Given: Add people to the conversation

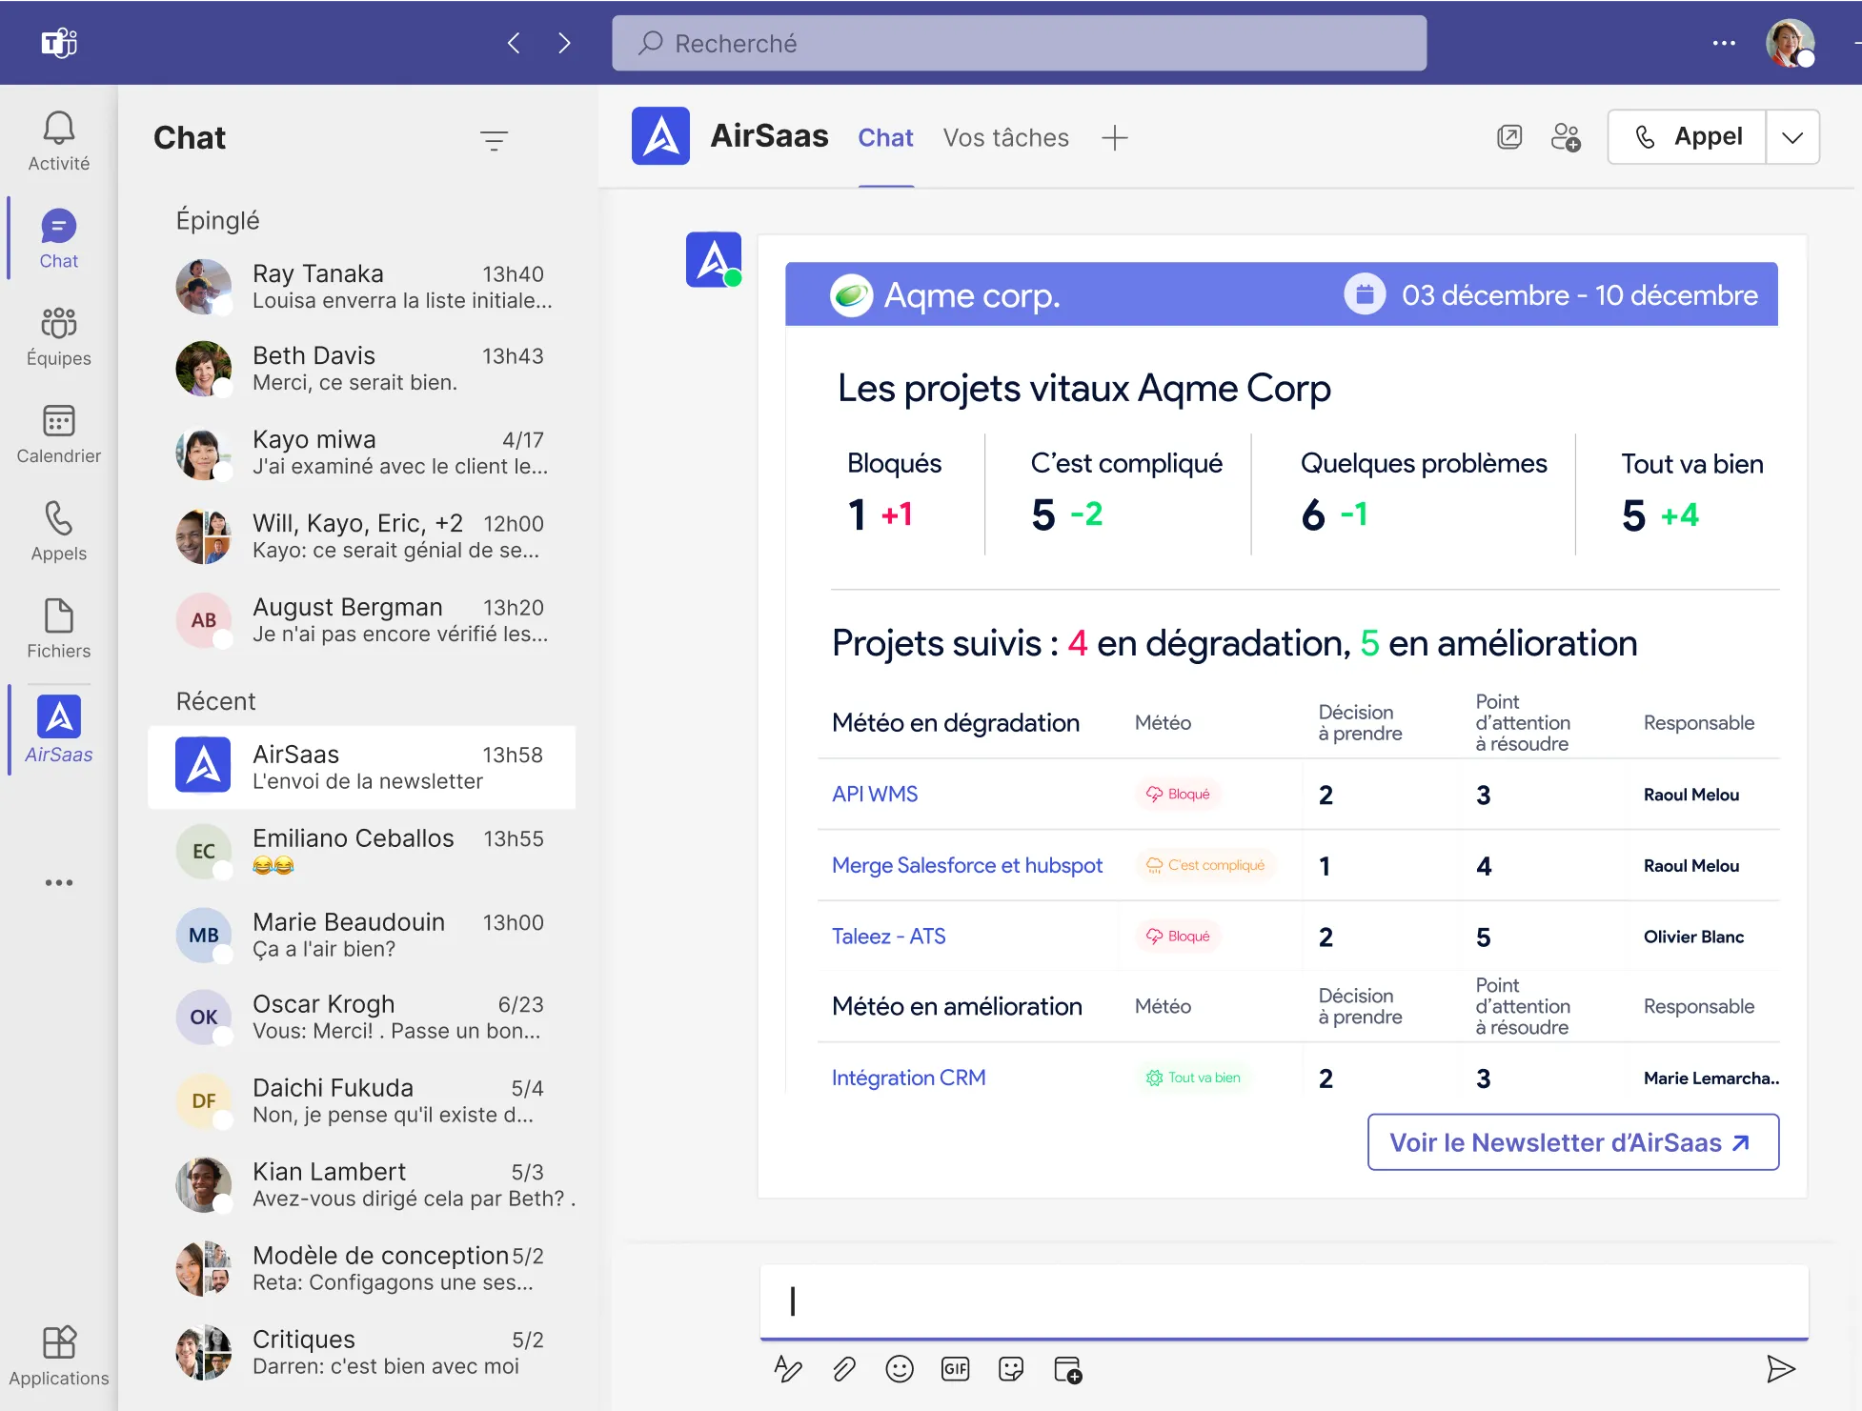Looking at the screenshot, I should click(x=1566, y=137).
